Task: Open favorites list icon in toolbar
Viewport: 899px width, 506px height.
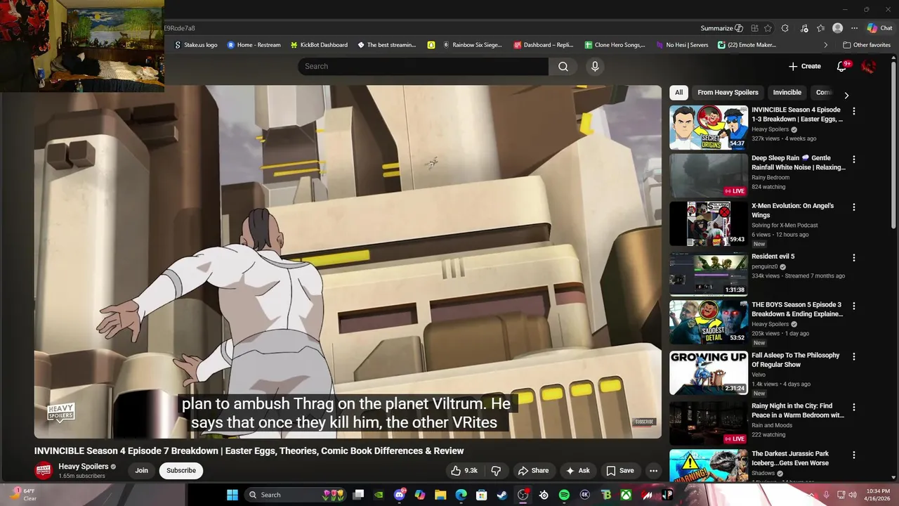Action: pyautogui.click(x=820, y=28)
